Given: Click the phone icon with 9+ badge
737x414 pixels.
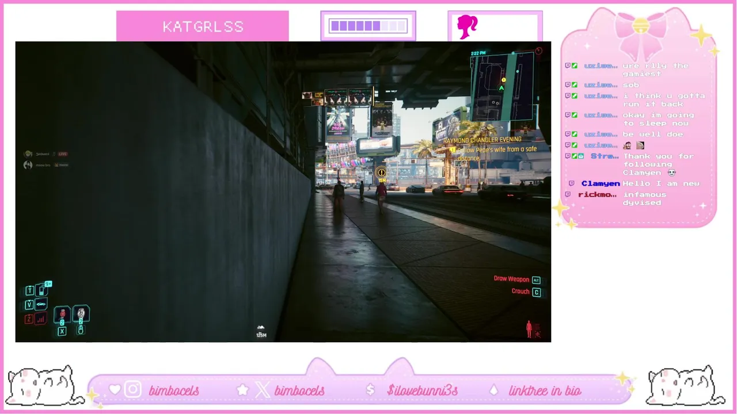Looking at the screenshot, I should (41, 290).
